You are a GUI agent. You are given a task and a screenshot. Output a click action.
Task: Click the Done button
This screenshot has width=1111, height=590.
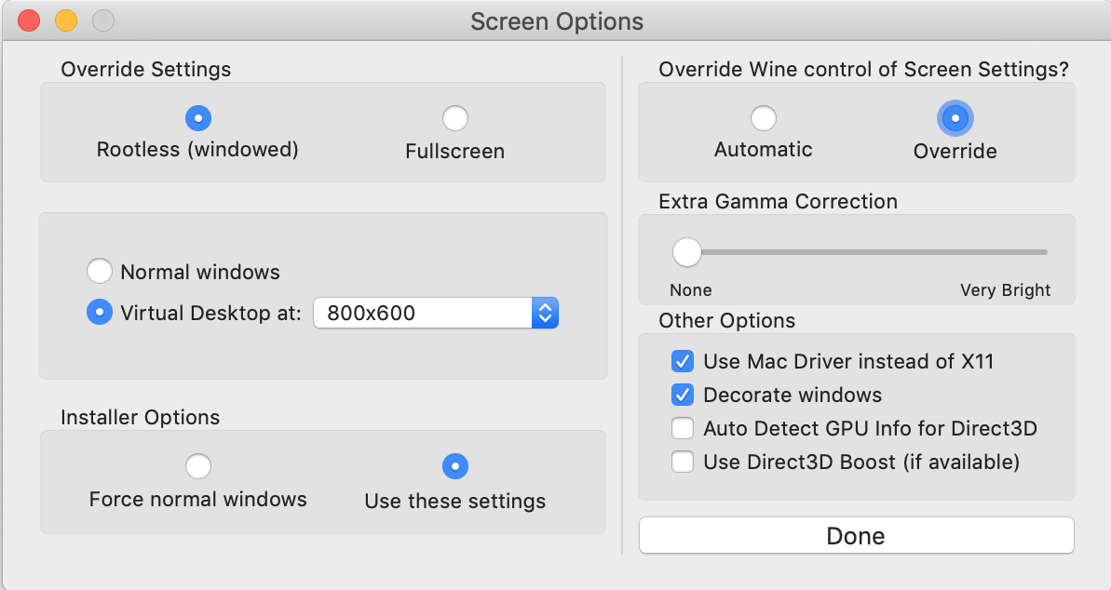pyautogui.click(x=856, y=535)
